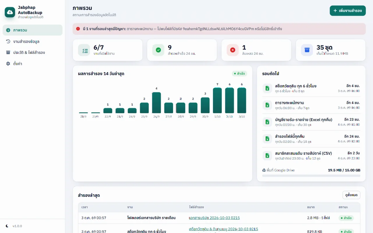Open the ภาพรวม overview page
The image size is (373, 233).
click(x=33, y=30)
